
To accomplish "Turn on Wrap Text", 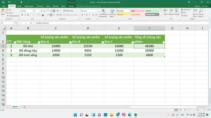I will point(68,11).
